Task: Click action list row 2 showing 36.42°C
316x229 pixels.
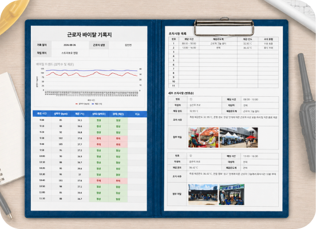Action: point(223,48)
